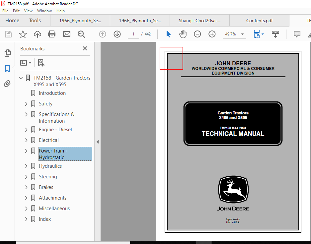Screen dimensions: 311x244
Task: Select the TM2158 Garden Tractors root bookmark label
Action: click(x=62, y=81)
